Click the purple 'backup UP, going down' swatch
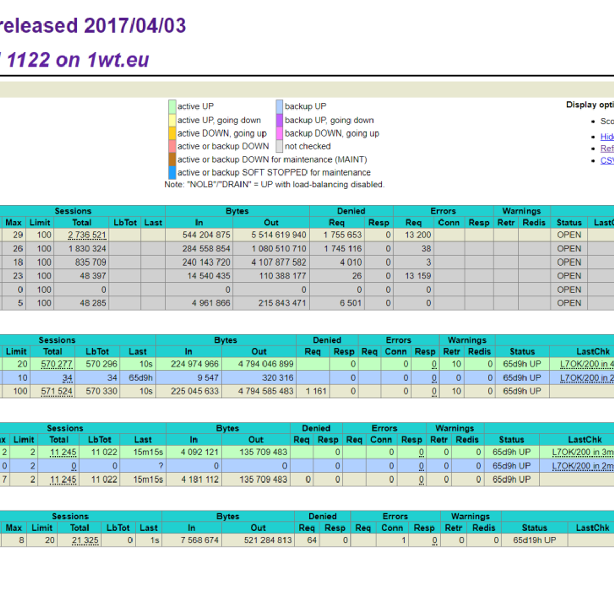Screen dimensions: 614x614 [x=279, y=120]
